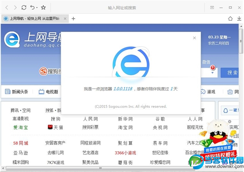Open the 糯米团购 link
244x172 pixels.
click(21, 163)
